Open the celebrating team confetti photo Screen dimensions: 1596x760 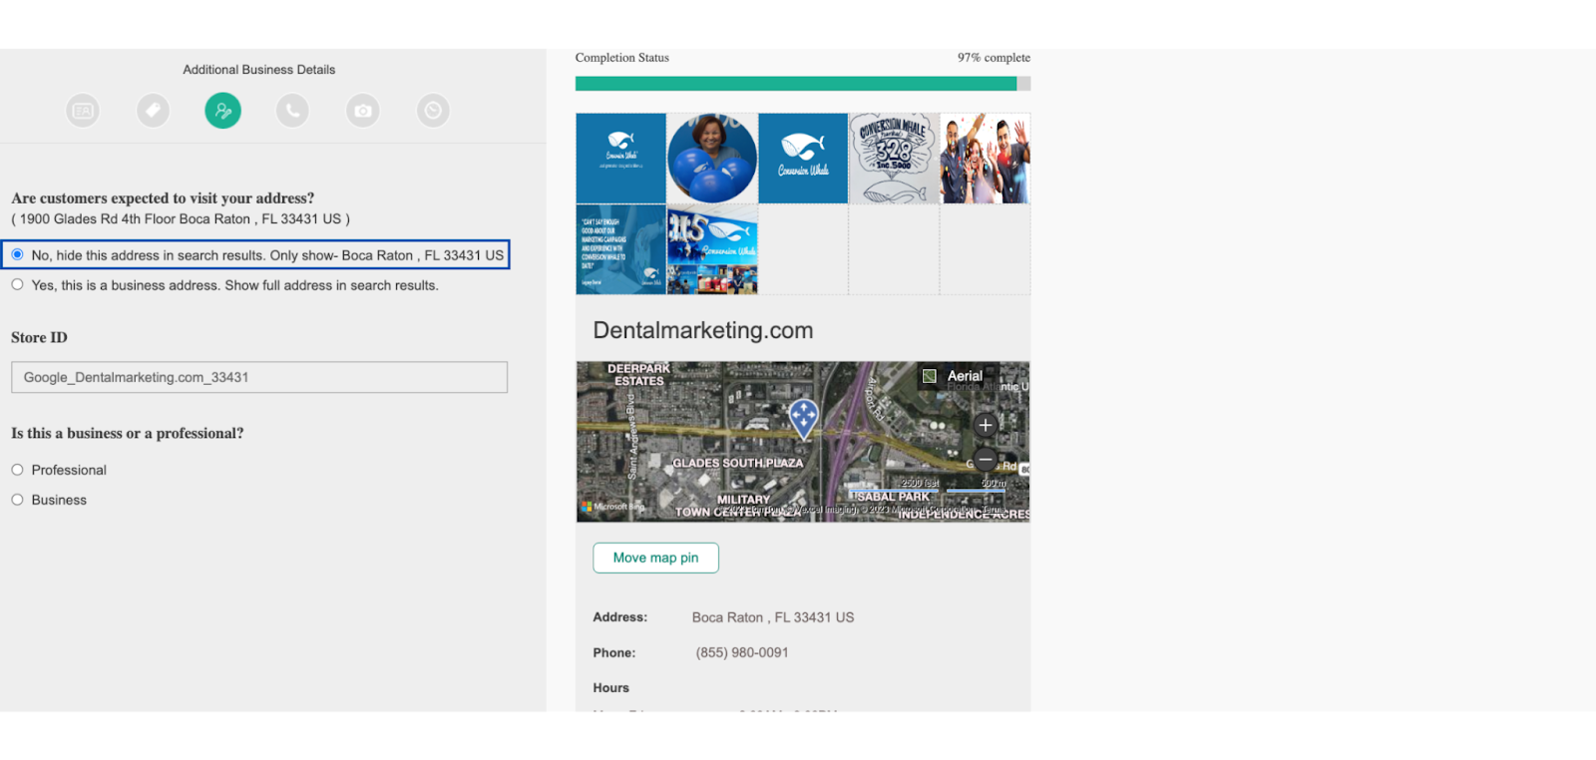point(986,159)
